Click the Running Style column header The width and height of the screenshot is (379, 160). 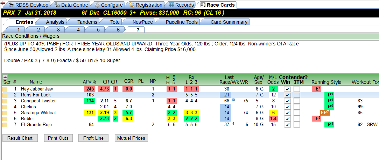pos(326,82)
